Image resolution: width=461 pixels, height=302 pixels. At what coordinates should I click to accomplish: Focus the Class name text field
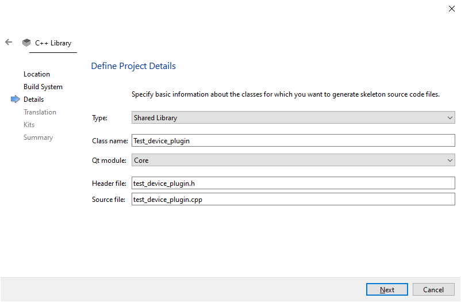(x=293, y=141)
